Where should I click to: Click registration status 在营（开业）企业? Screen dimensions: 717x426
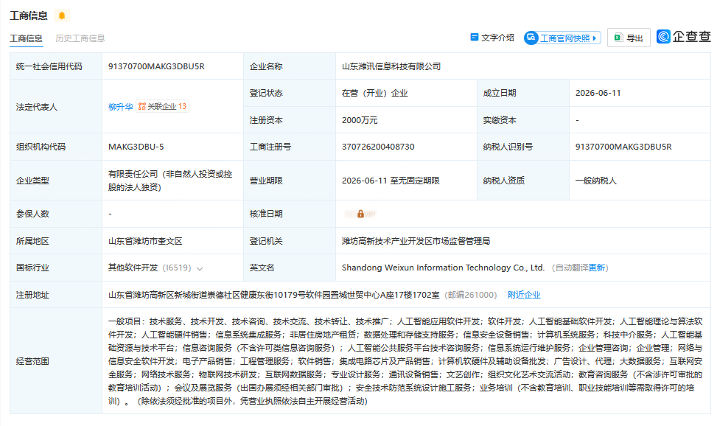pyautogui.click(x=374, y=93)
